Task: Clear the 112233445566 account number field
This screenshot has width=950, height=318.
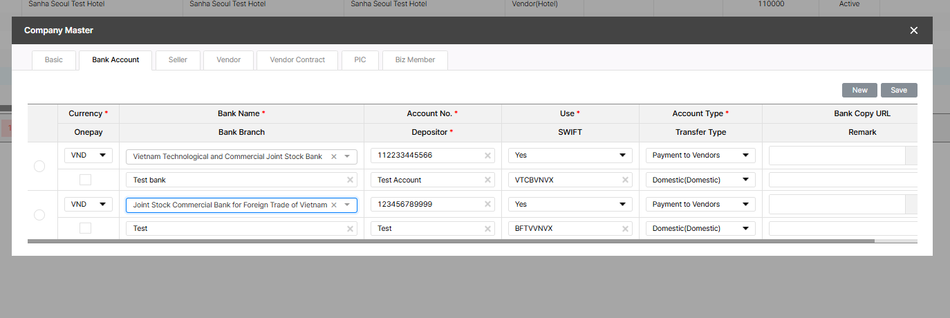Action: point(487,156)
